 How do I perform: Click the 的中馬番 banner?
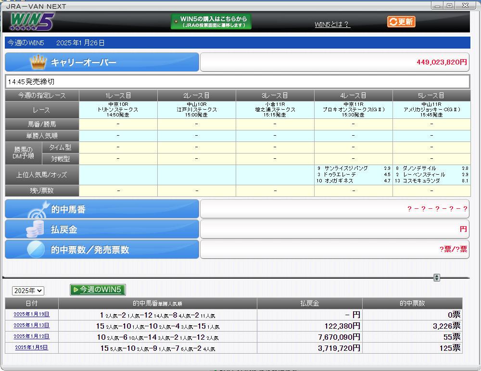[102, 209]
